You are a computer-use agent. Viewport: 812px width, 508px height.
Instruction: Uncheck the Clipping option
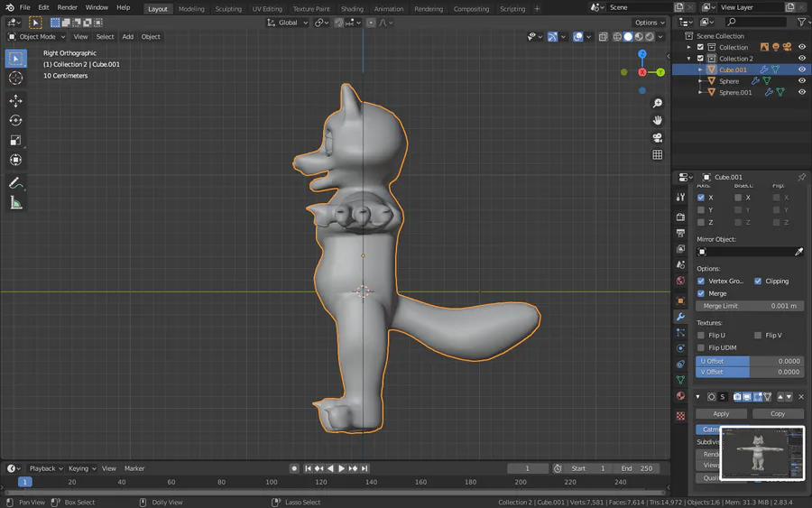point(758,282)
